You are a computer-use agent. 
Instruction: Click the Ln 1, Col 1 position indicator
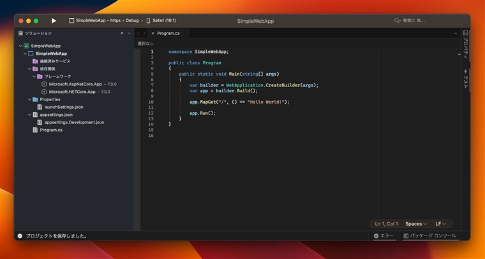[386, 224]
